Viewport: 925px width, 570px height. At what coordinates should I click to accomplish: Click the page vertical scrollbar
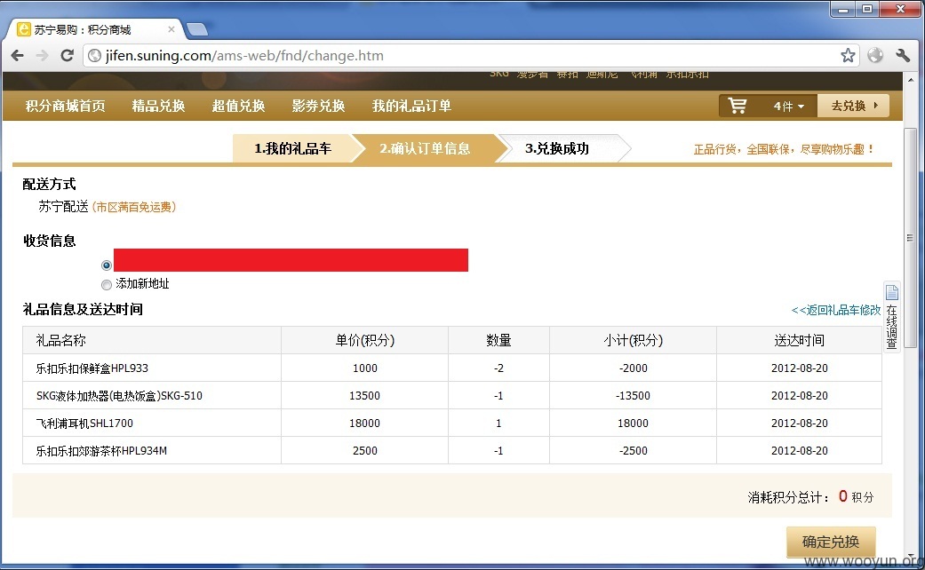click(910, 238)
